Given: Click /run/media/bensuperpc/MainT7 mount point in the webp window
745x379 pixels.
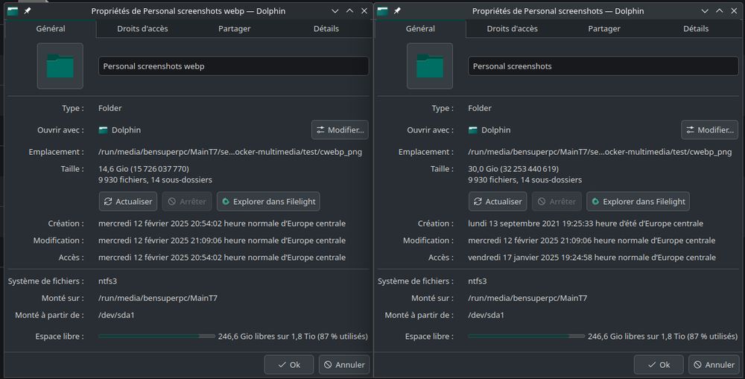Looking at the screenshot, I should point(158,299).
